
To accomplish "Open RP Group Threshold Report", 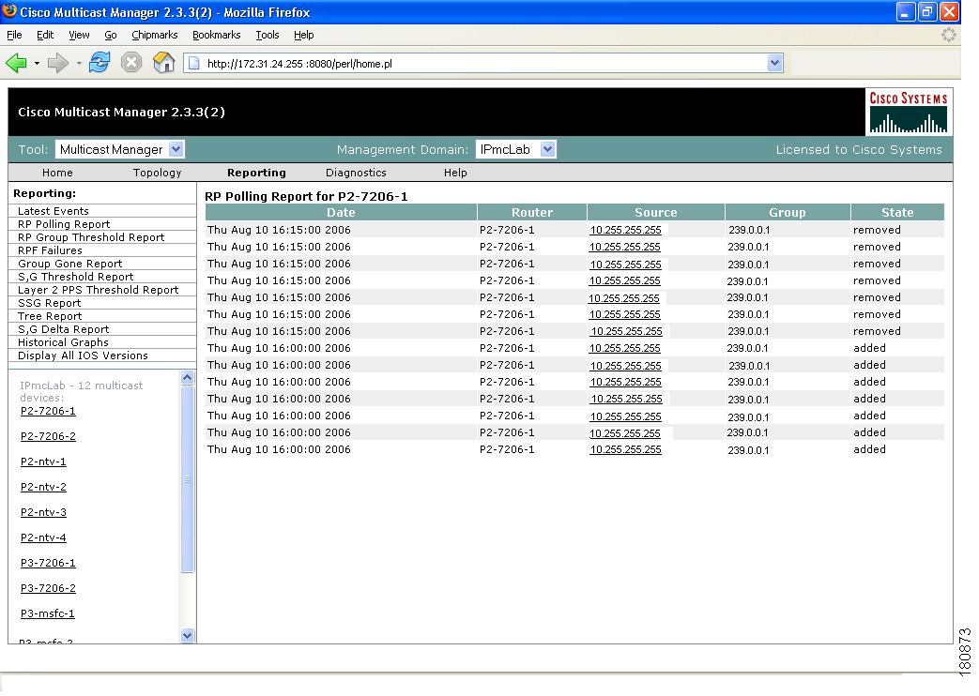I will 91,237.
